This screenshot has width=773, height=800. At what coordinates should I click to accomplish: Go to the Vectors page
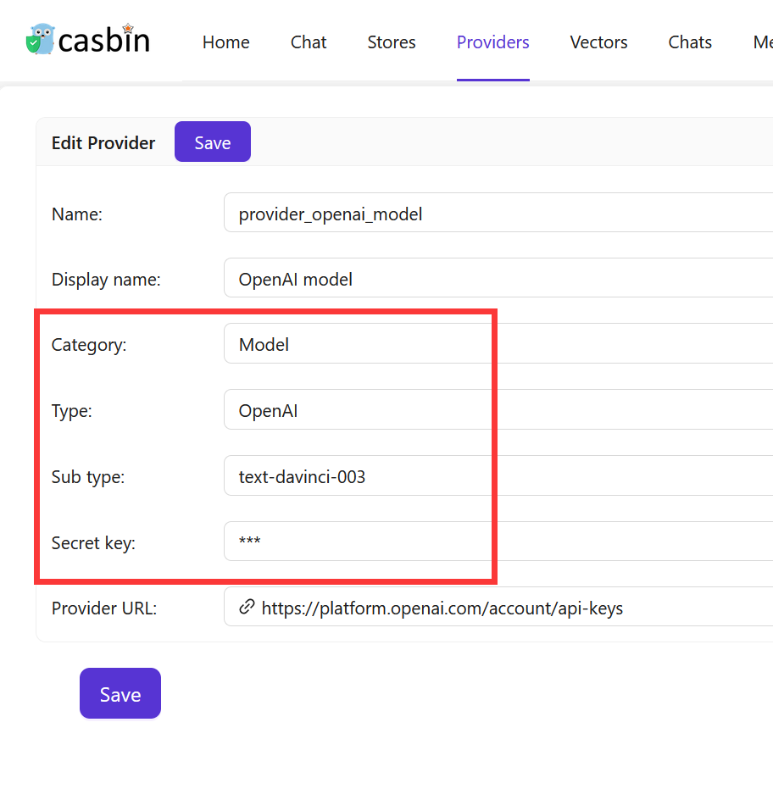coord(598,42)
